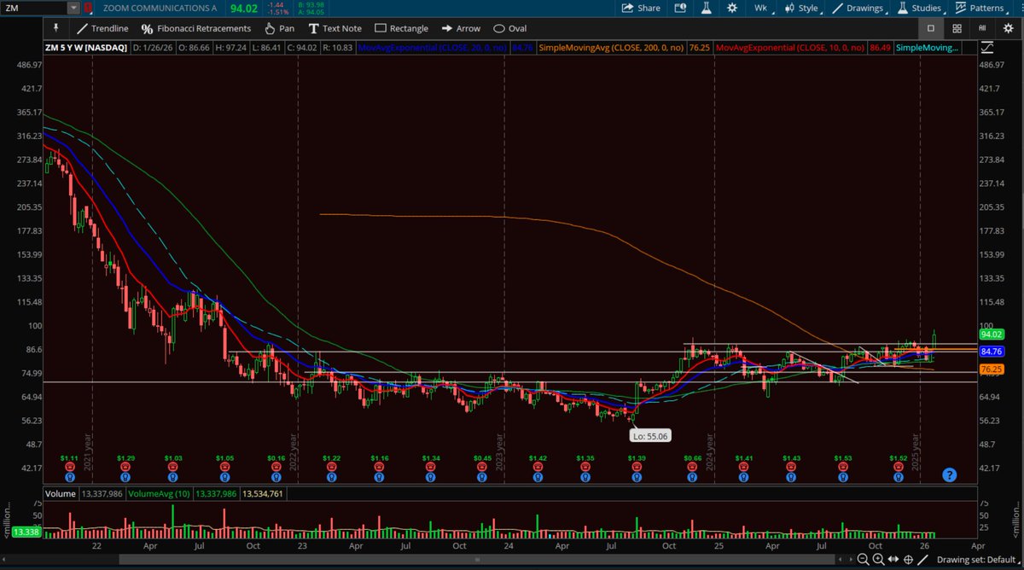Viewport: 1024px width, 570px height.
Task: Switch to four-chart grid layout icon
Action: point(957,28)
